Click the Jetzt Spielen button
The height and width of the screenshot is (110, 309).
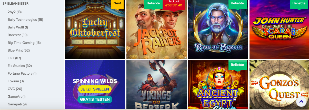[x=95, y=89]
